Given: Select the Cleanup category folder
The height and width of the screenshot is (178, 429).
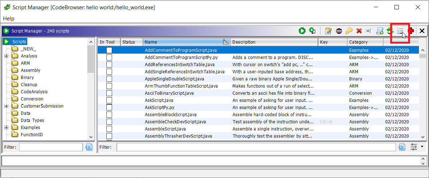Looking at the screenshot, I should [29, 85].
